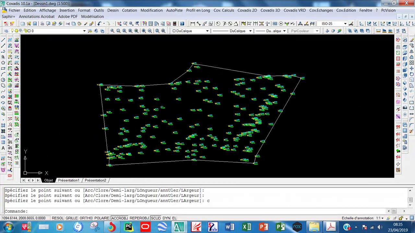Open the DuCalque color dropdown

click(x=207, y=31)
